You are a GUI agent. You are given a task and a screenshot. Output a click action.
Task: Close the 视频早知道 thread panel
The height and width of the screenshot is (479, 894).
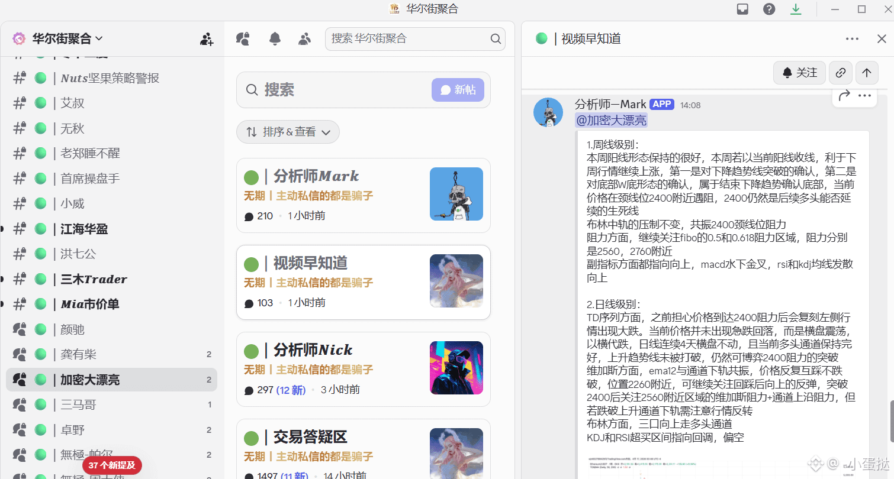point(882,39)
